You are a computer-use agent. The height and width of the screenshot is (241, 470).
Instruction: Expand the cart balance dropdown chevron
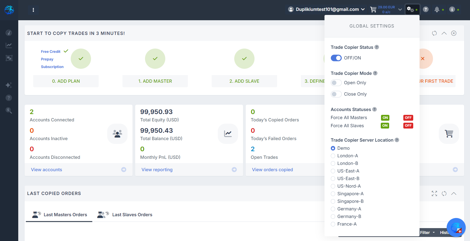[x=400, y=10]
